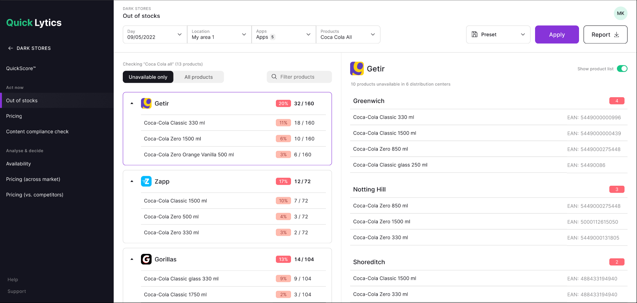Click Zapp total 12 / 72
This screenshot has width=637, height=303.
302,182
